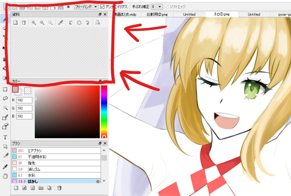Select the Text tool
Image resolution: width=291 pixels, height=196 pixels.
[x=5, y=137]
